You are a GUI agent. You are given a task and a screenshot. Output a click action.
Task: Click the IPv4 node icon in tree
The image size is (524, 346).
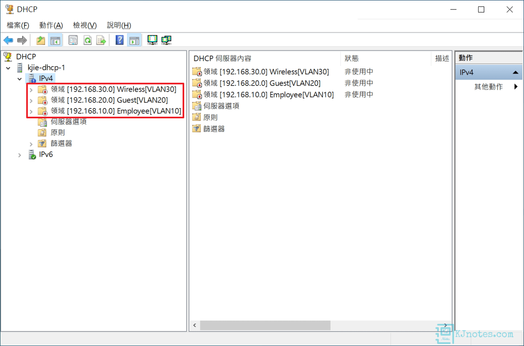(x=32, y=78)
